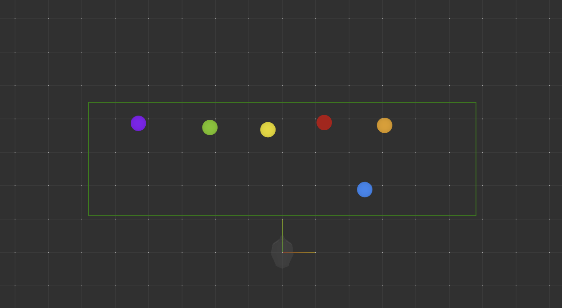Click the orange horizontal axis line

[301, 252]
